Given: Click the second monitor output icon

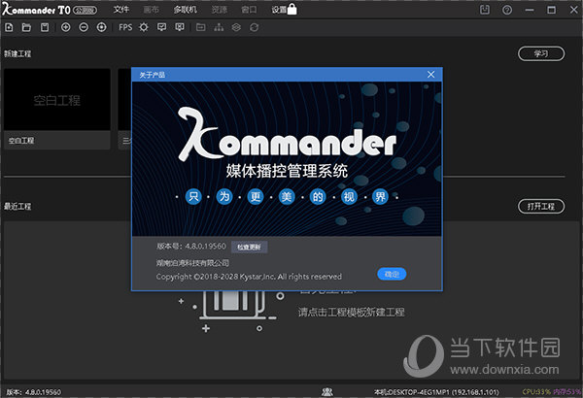Looking at the screenshot, I should pyautogui.click(x=180, y=27).
